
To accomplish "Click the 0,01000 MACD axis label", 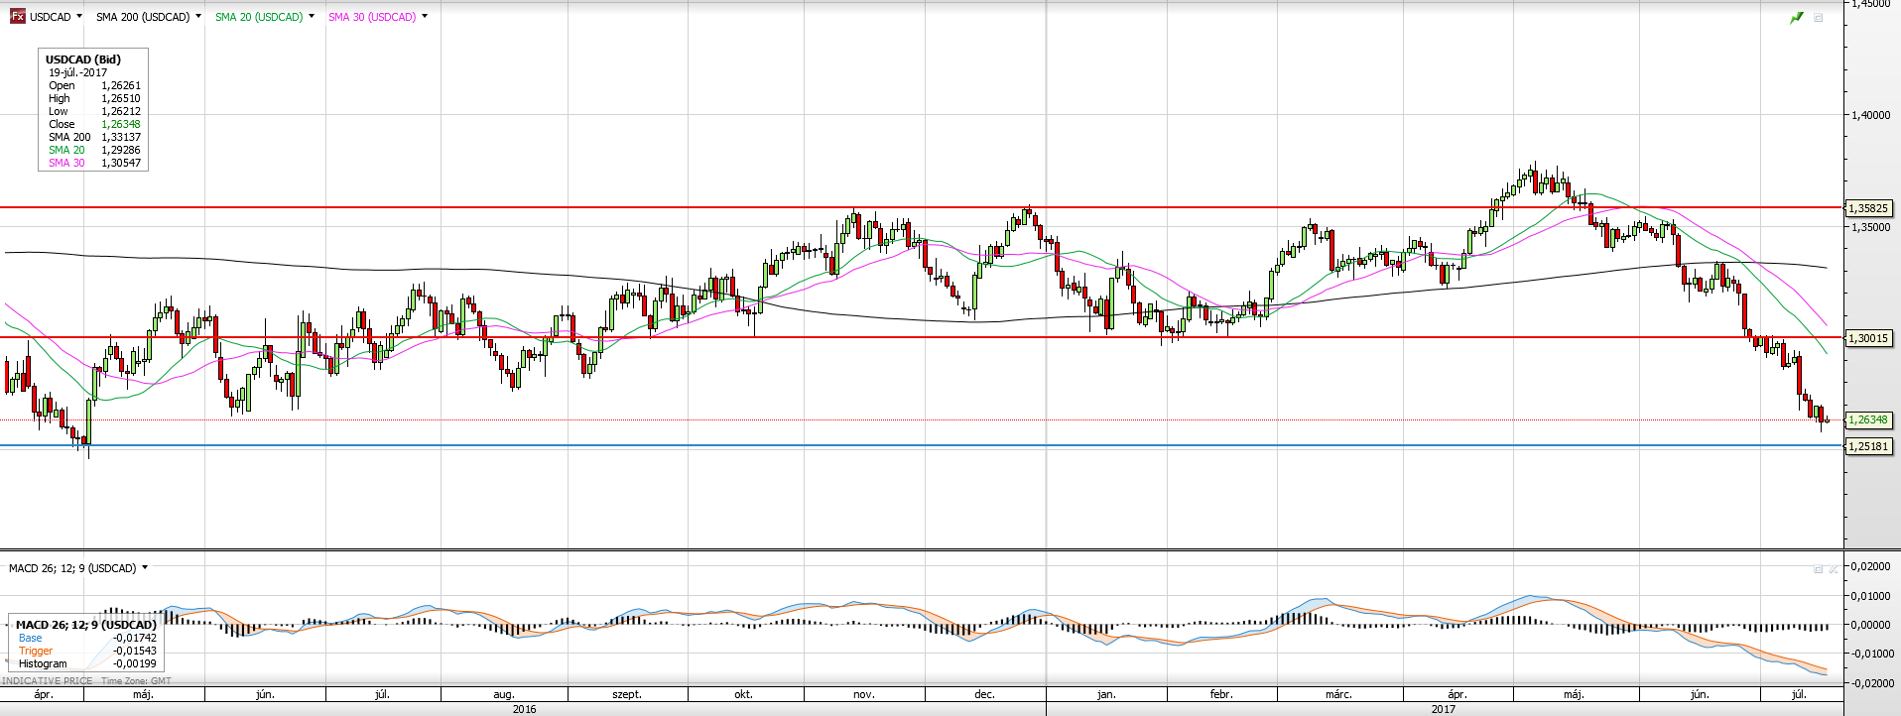I will [1871, 596].
